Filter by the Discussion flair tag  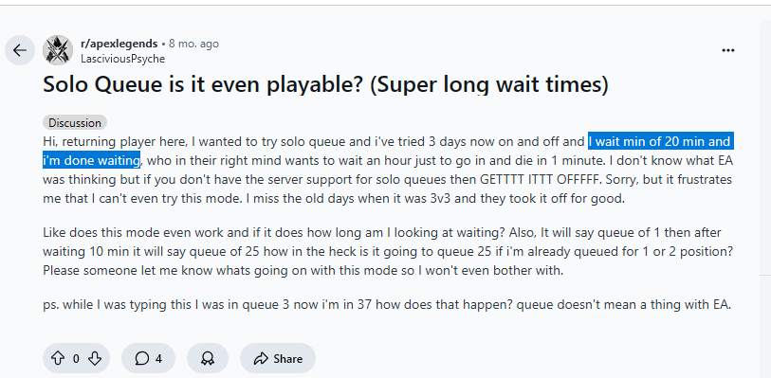75,123
